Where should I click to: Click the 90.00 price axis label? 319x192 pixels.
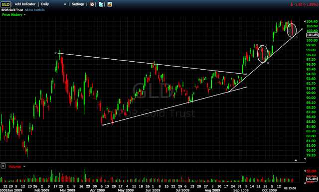(x=311, y=97)
